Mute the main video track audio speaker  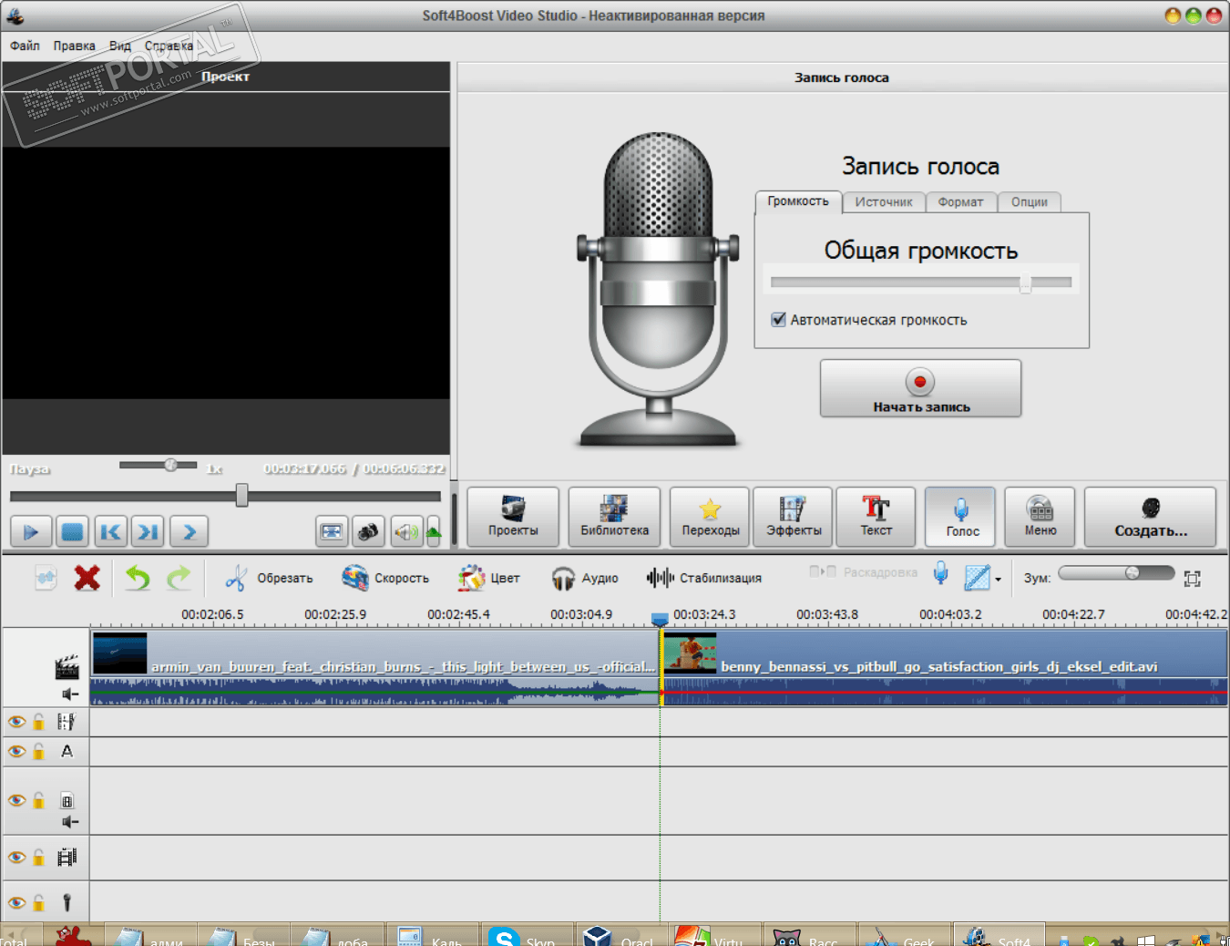coord(70,694)
